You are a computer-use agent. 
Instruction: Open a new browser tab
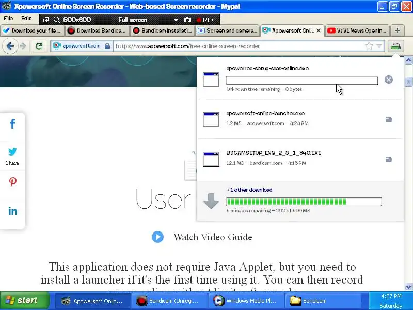[x=398, y=30]
